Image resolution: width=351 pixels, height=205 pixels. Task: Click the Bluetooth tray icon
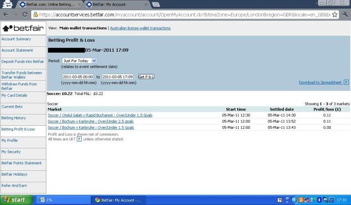[319, 200]
